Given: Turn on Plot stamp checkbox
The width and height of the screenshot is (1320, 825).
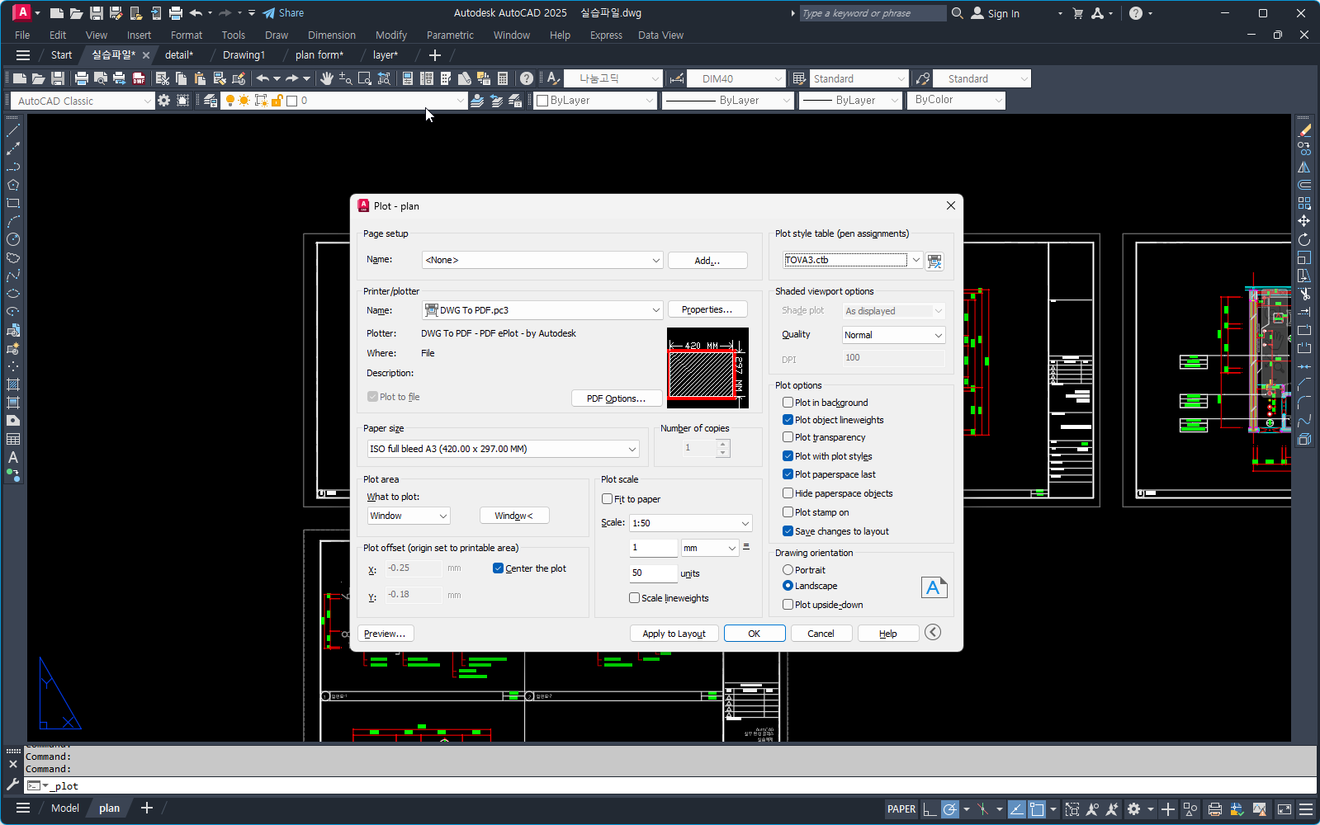Looking at the screenshot, I should 788,512.
